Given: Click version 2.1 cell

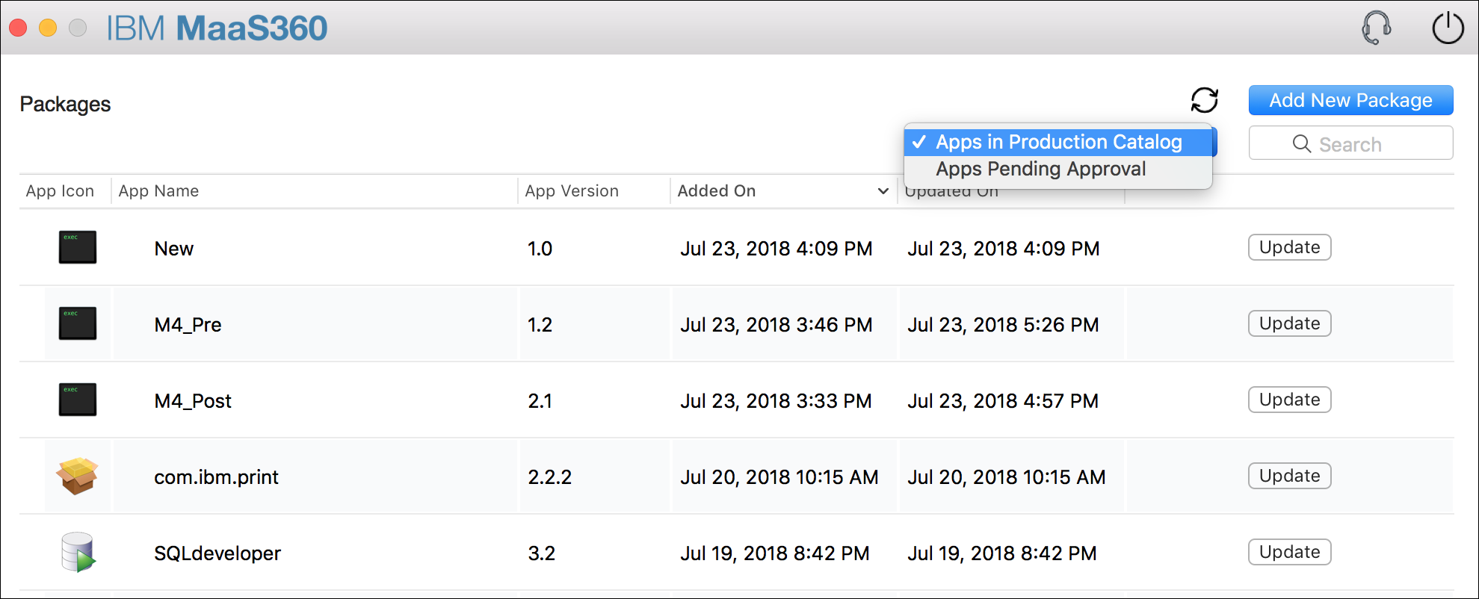Looking at the screenshot, I should pos(540,401).
